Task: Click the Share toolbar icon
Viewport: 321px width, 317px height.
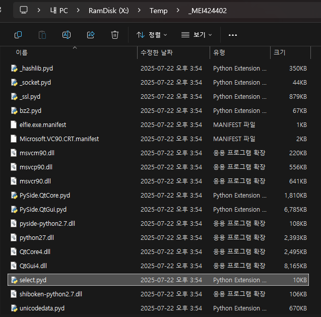Action: pyautogui.click(x=91, y=35)
